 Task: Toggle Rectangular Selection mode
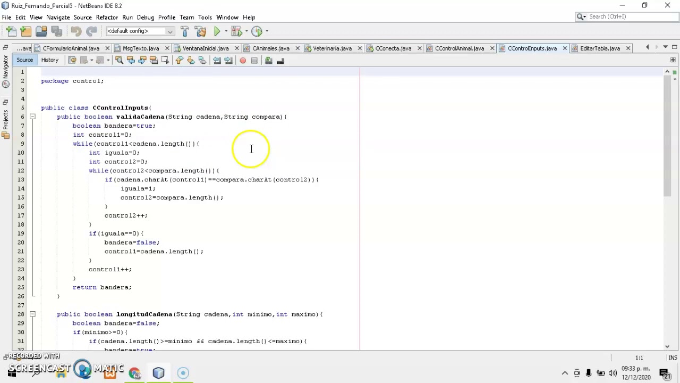[x=165, y=60]
